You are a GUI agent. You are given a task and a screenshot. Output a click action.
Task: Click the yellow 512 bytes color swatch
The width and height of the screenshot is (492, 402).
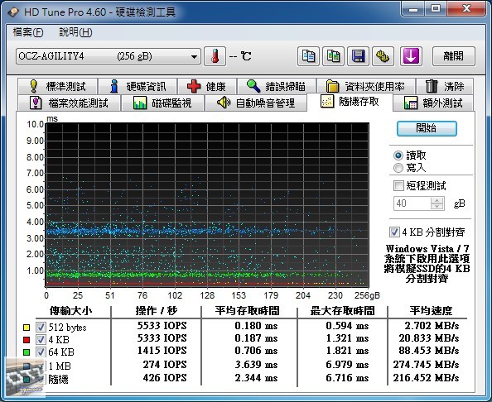(27, 328)
